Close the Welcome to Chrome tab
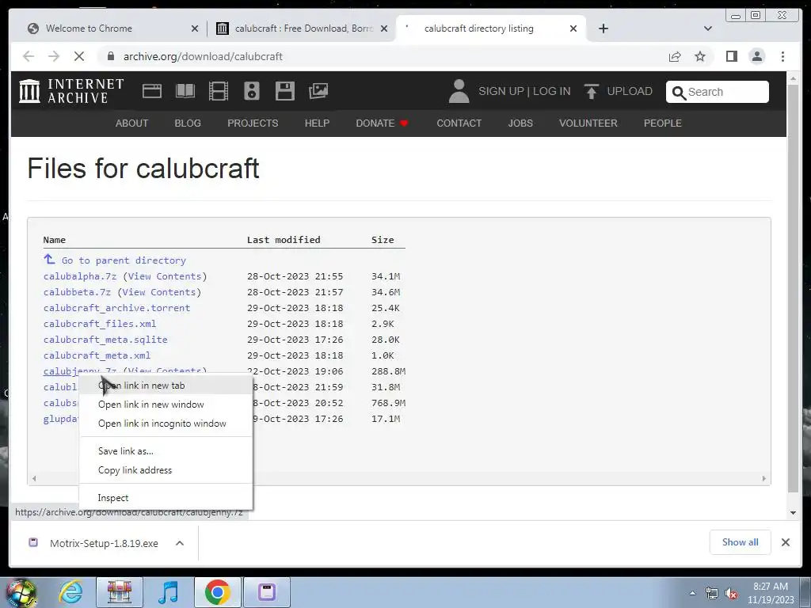The image size is (811, 608). point(195,28)
